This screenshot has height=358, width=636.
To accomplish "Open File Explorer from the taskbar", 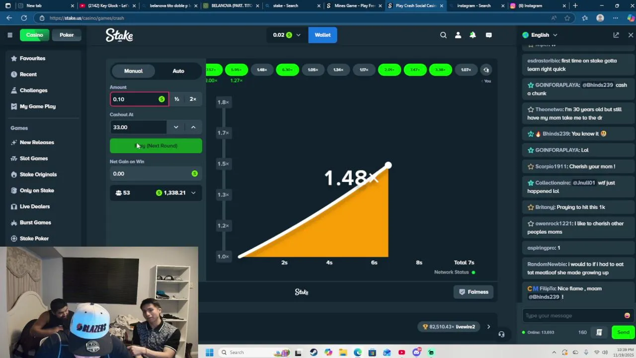I will (x=343, y=353).
